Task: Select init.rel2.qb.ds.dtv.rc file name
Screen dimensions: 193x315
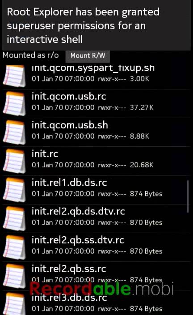Action: (79, 212)
